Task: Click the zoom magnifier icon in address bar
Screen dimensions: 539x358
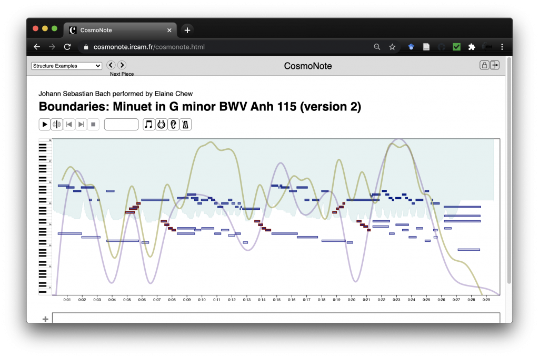Action: point(377,47)
